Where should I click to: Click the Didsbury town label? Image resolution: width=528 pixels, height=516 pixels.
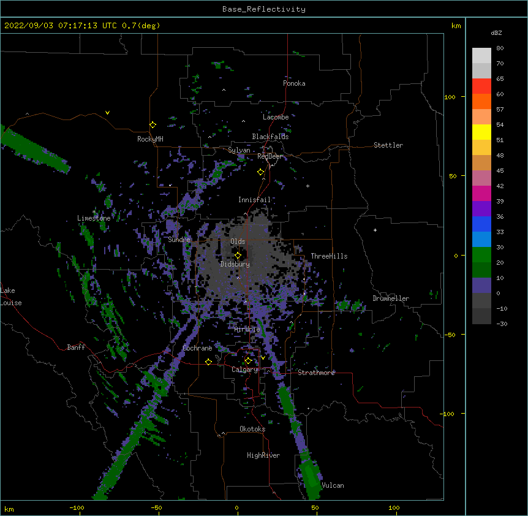click(x=235, y=264)
